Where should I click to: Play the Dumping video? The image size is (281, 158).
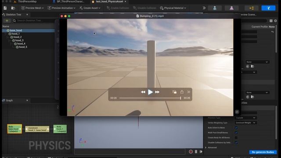click(150, 92)
